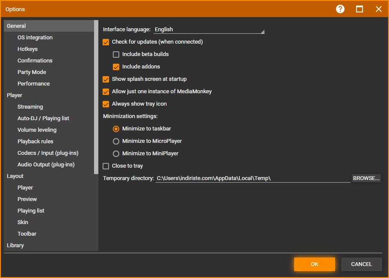389x278 pixels.
Task: Open Playing list layout settings
Action: tap(31, 210)
